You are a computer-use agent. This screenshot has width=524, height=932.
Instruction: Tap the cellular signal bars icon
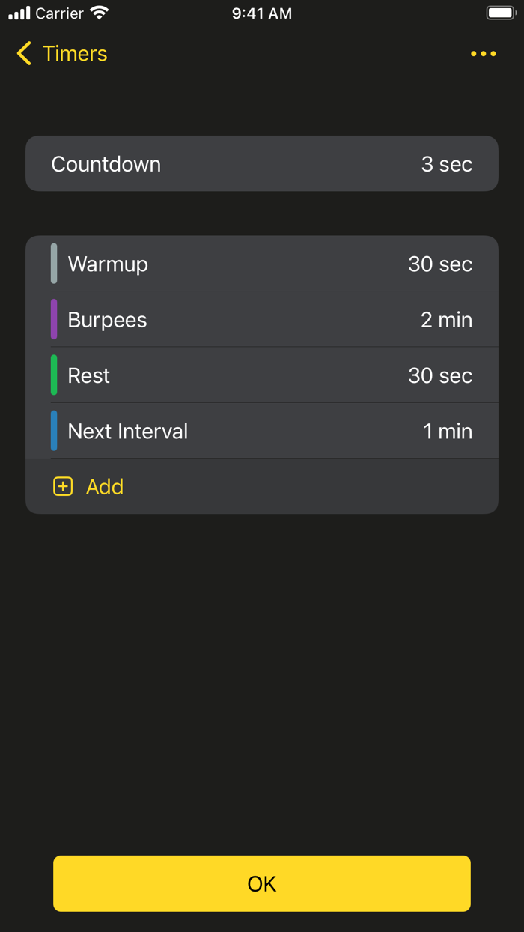19,13
